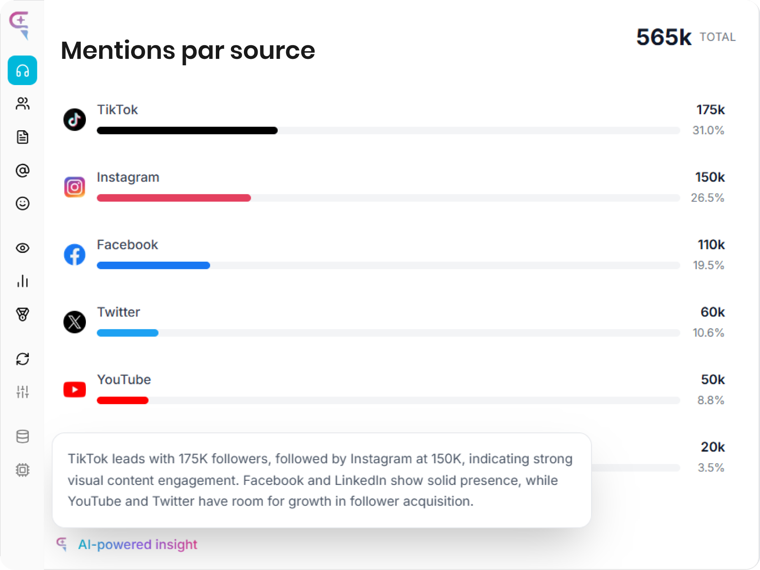Image resolution: width=760 pixels, height=570 pixels.
Task: Refresh data with the sync arrows icon
Action: point(22,358)
